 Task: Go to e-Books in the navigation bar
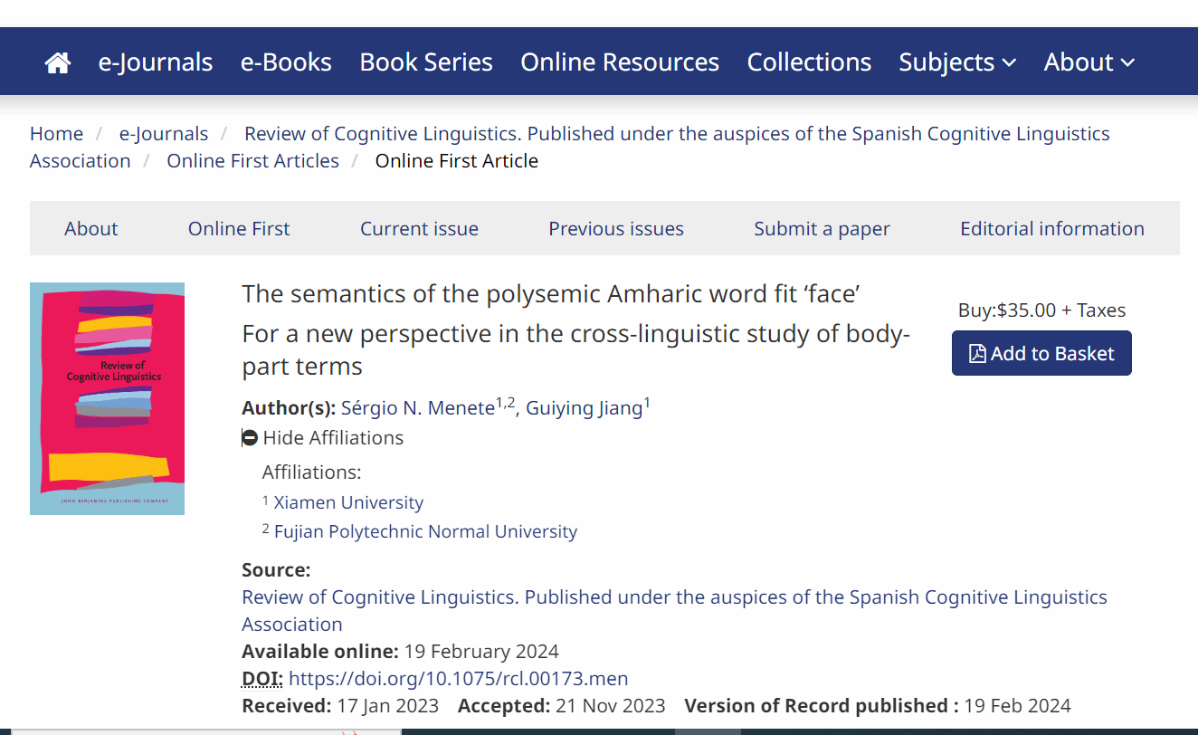[286, 62]
